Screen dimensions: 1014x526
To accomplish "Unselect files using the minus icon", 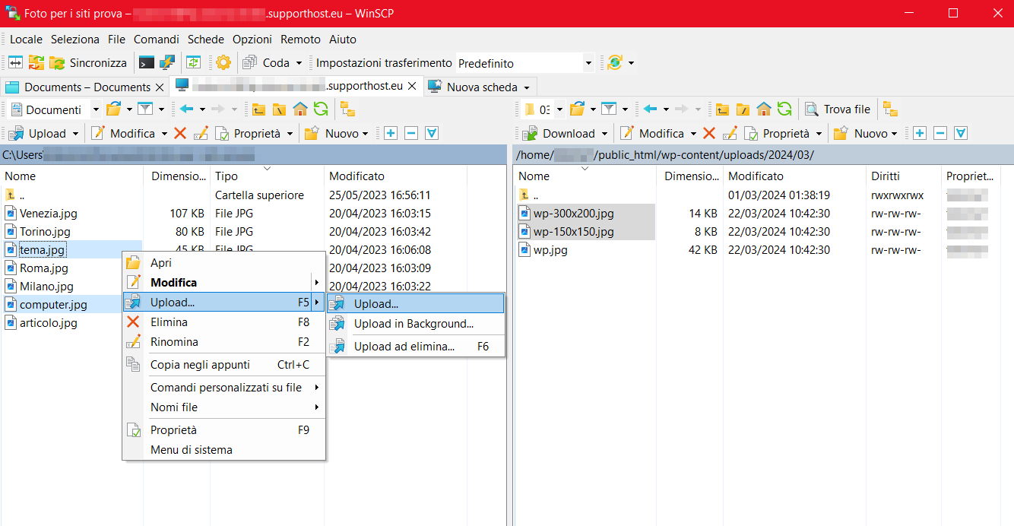I will pyautogui.click(x=410, y=132).
